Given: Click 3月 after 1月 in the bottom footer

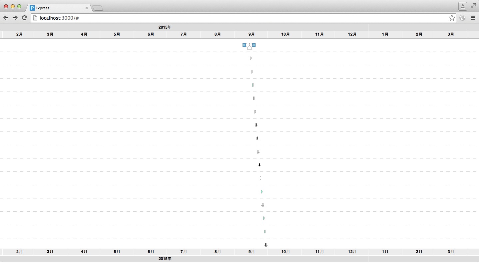Looking at the screenshot, I should (x=451, y=252).
